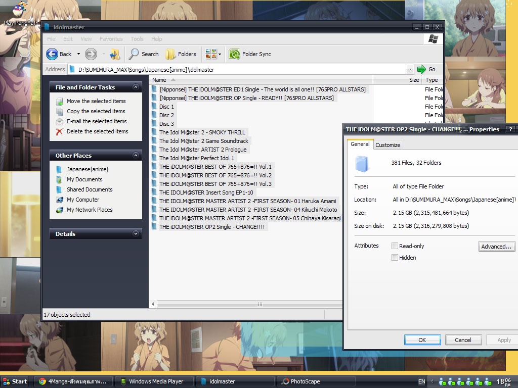Show the Folders pane
The height and width of the screenshot is (388, 518).
181,54
